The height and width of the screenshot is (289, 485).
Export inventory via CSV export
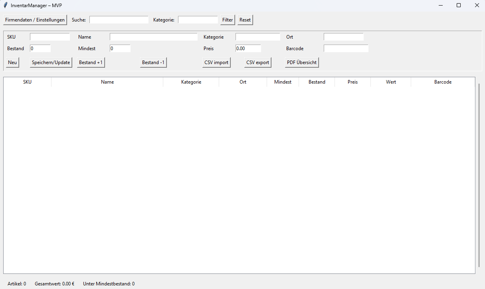[257, 62]
